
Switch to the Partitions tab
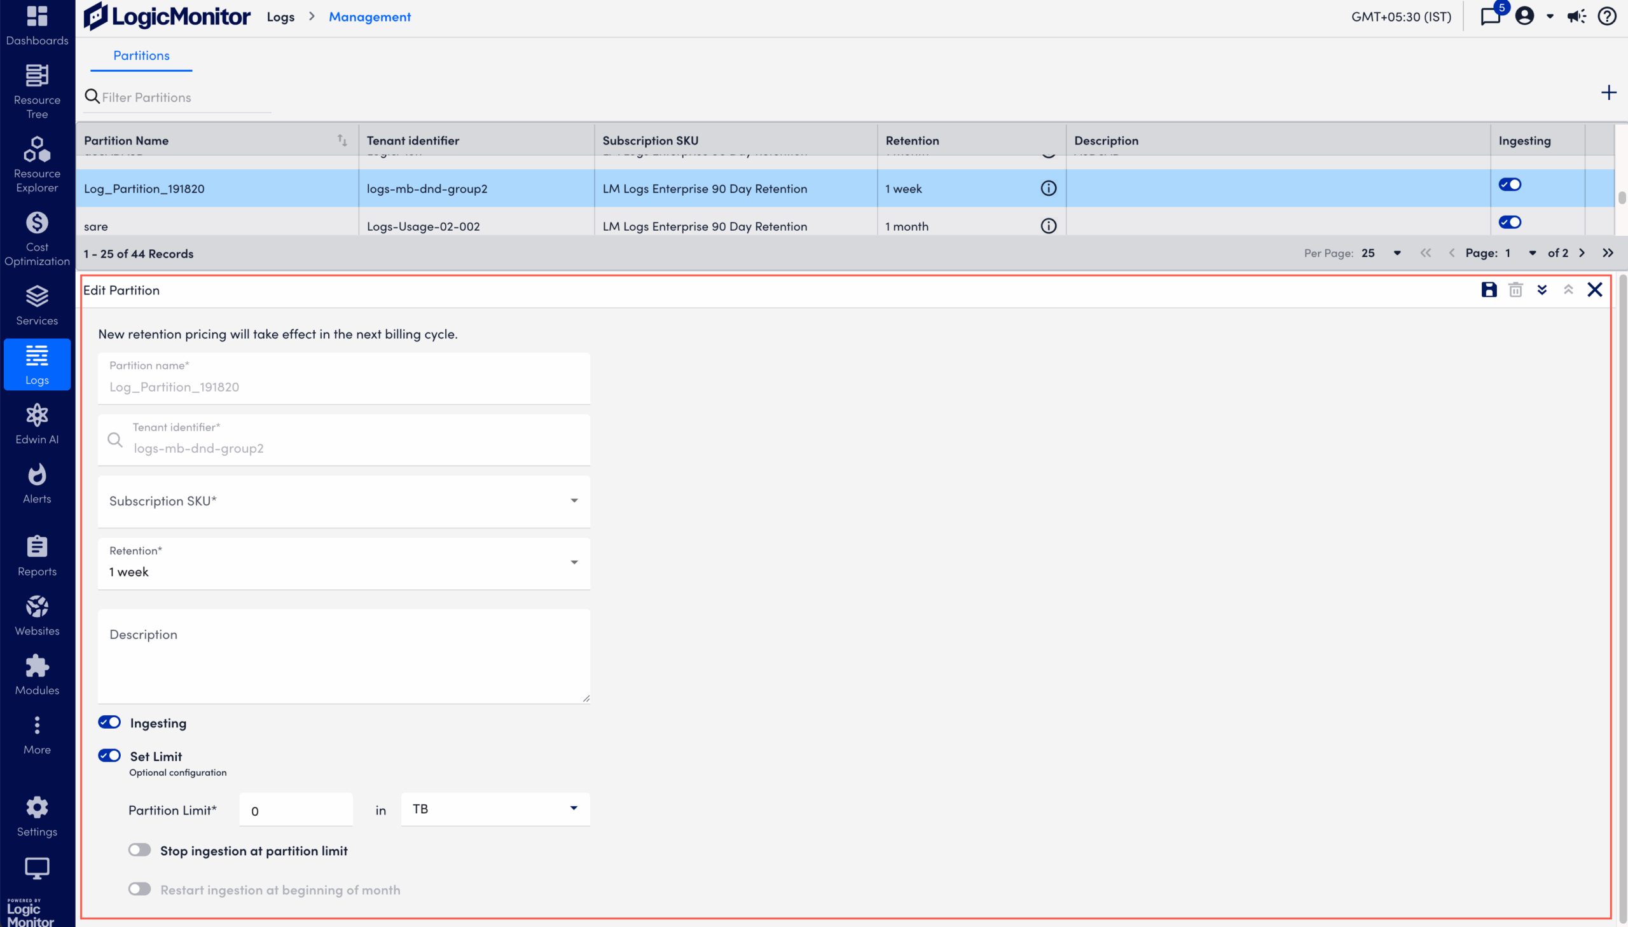point(141,55)
